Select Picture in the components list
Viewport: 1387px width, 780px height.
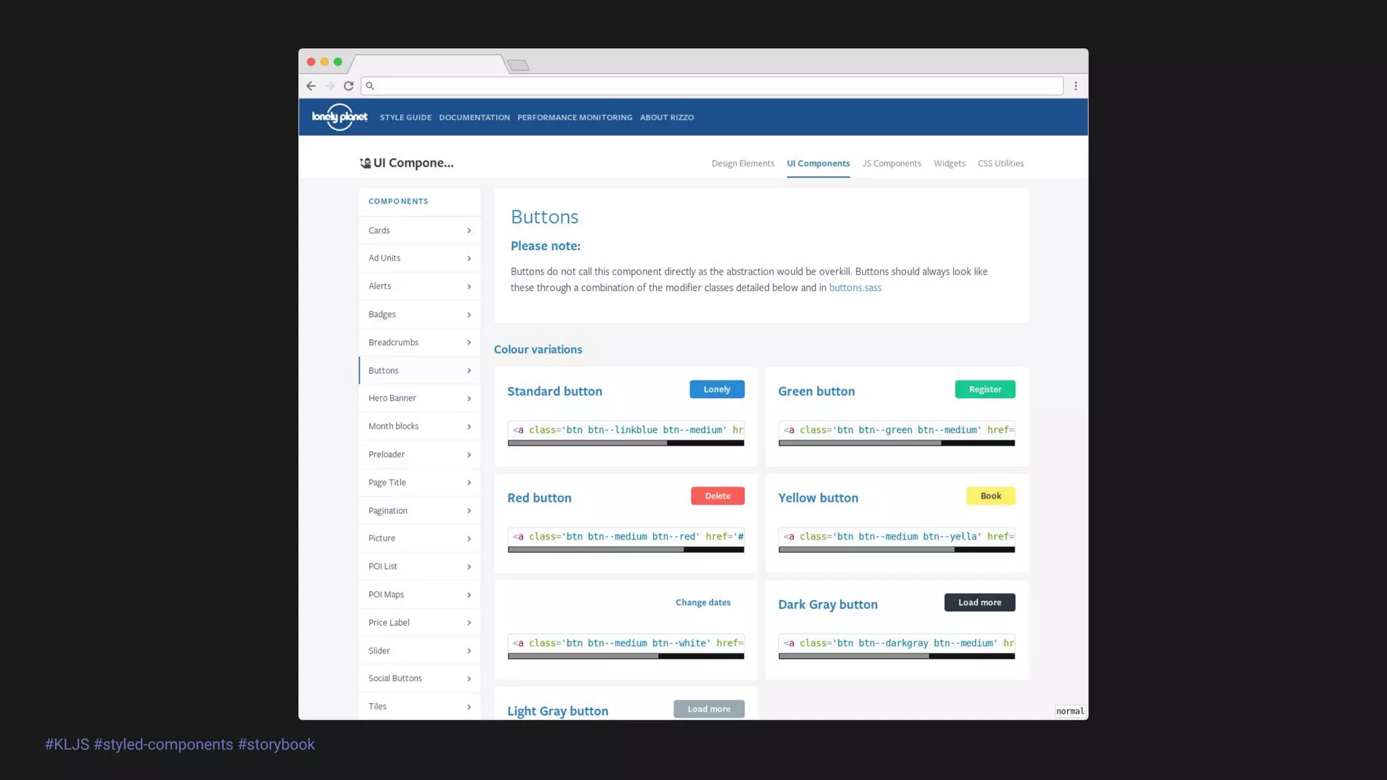(x=419, y=538)
